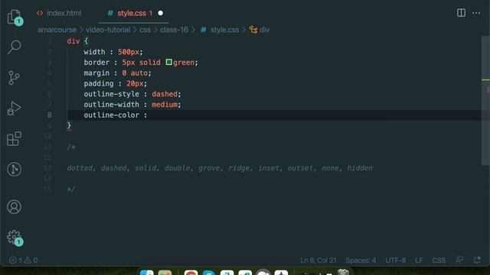The width and height of the screenshot is (490, 275).
Task: Click the dashed value on line 6
Action: tap(165, 94)
